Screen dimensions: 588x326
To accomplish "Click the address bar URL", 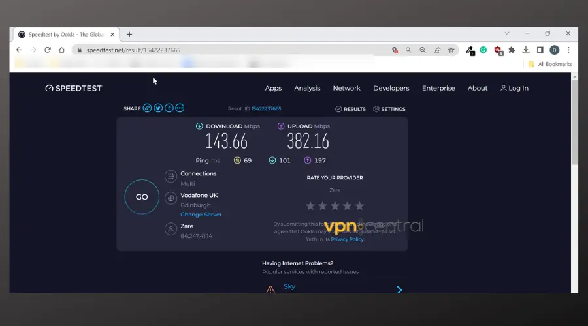I will pyautogui.click(x=133, y=50).
